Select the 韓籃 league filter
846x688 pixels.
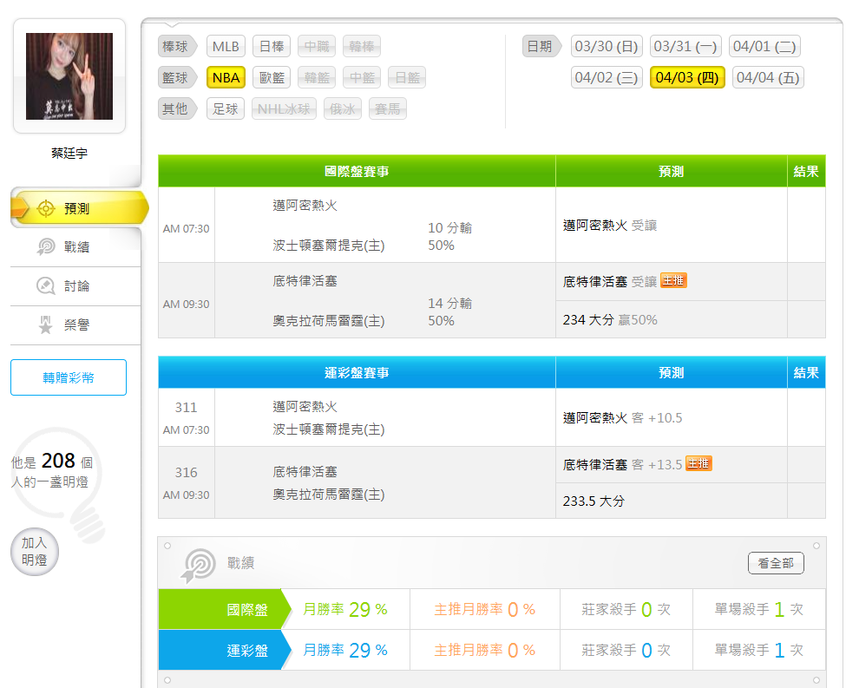click(317, 78)
